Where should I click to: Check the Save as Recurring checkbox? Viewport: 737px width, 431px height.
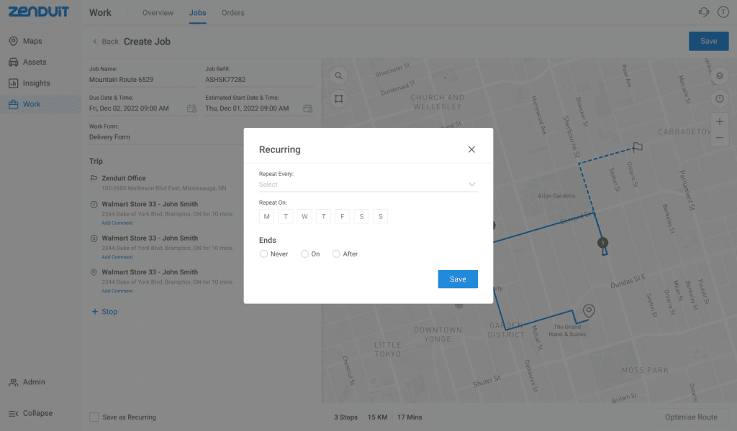click(94, 417)
